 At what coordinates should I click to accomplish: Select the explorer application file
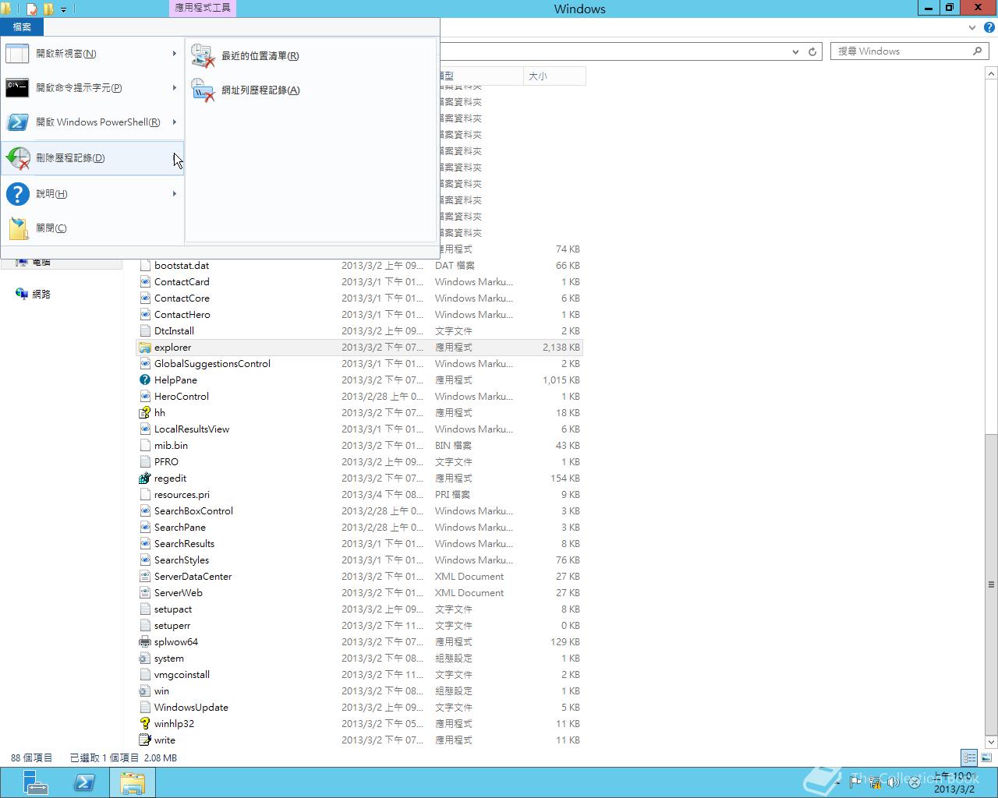coord(359,348)
